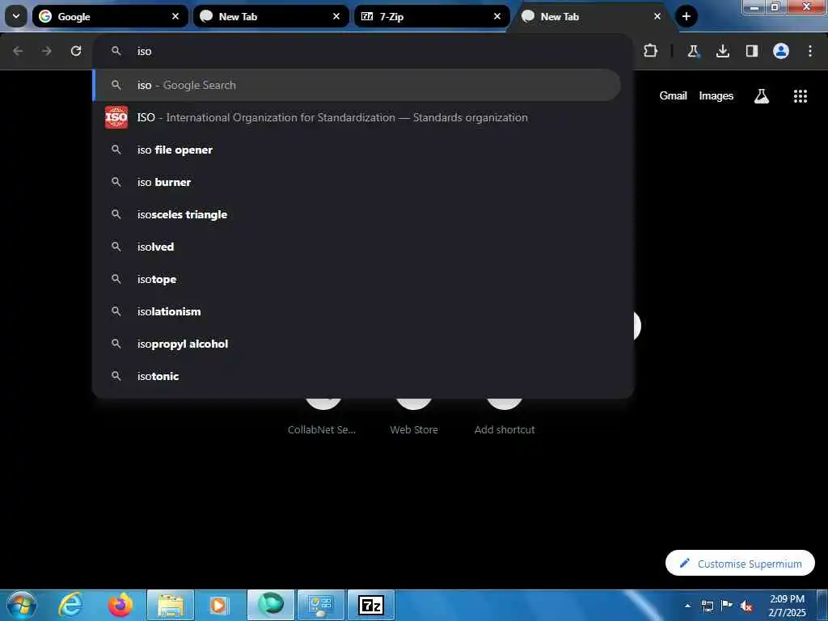Click the network tray icon

707,606
